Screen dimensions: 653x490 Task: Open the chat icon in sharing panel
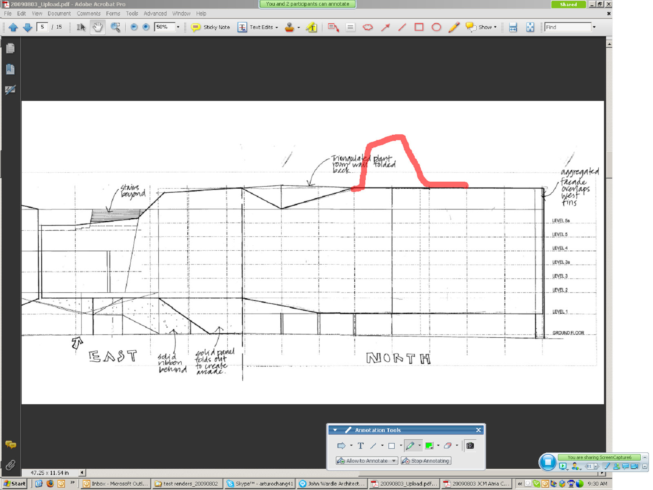coord(625,466)
